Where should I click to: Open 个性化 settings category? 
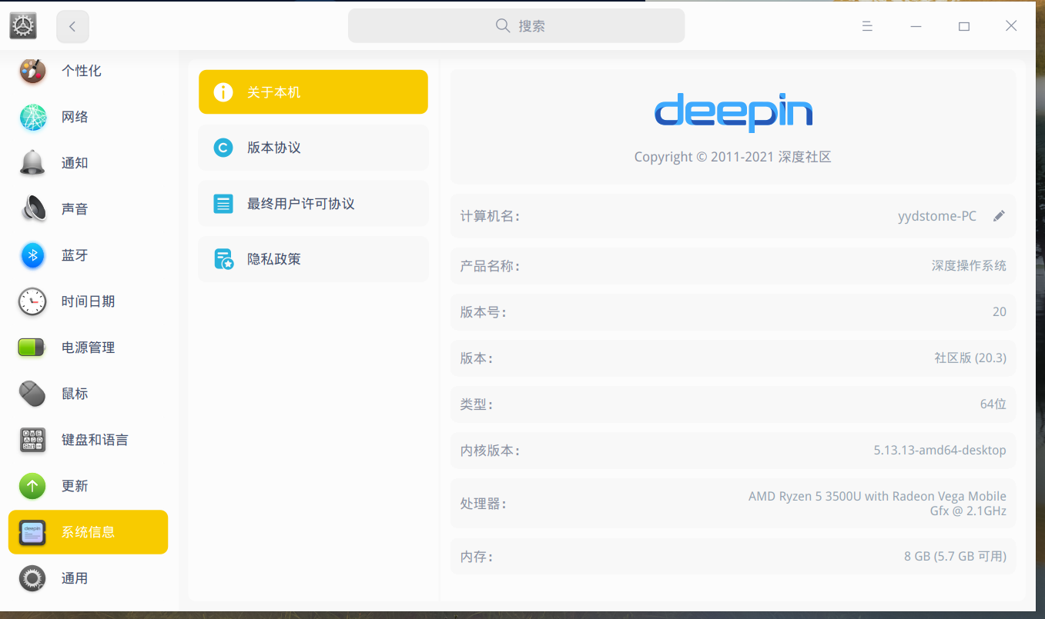click(x=88, y=71)
